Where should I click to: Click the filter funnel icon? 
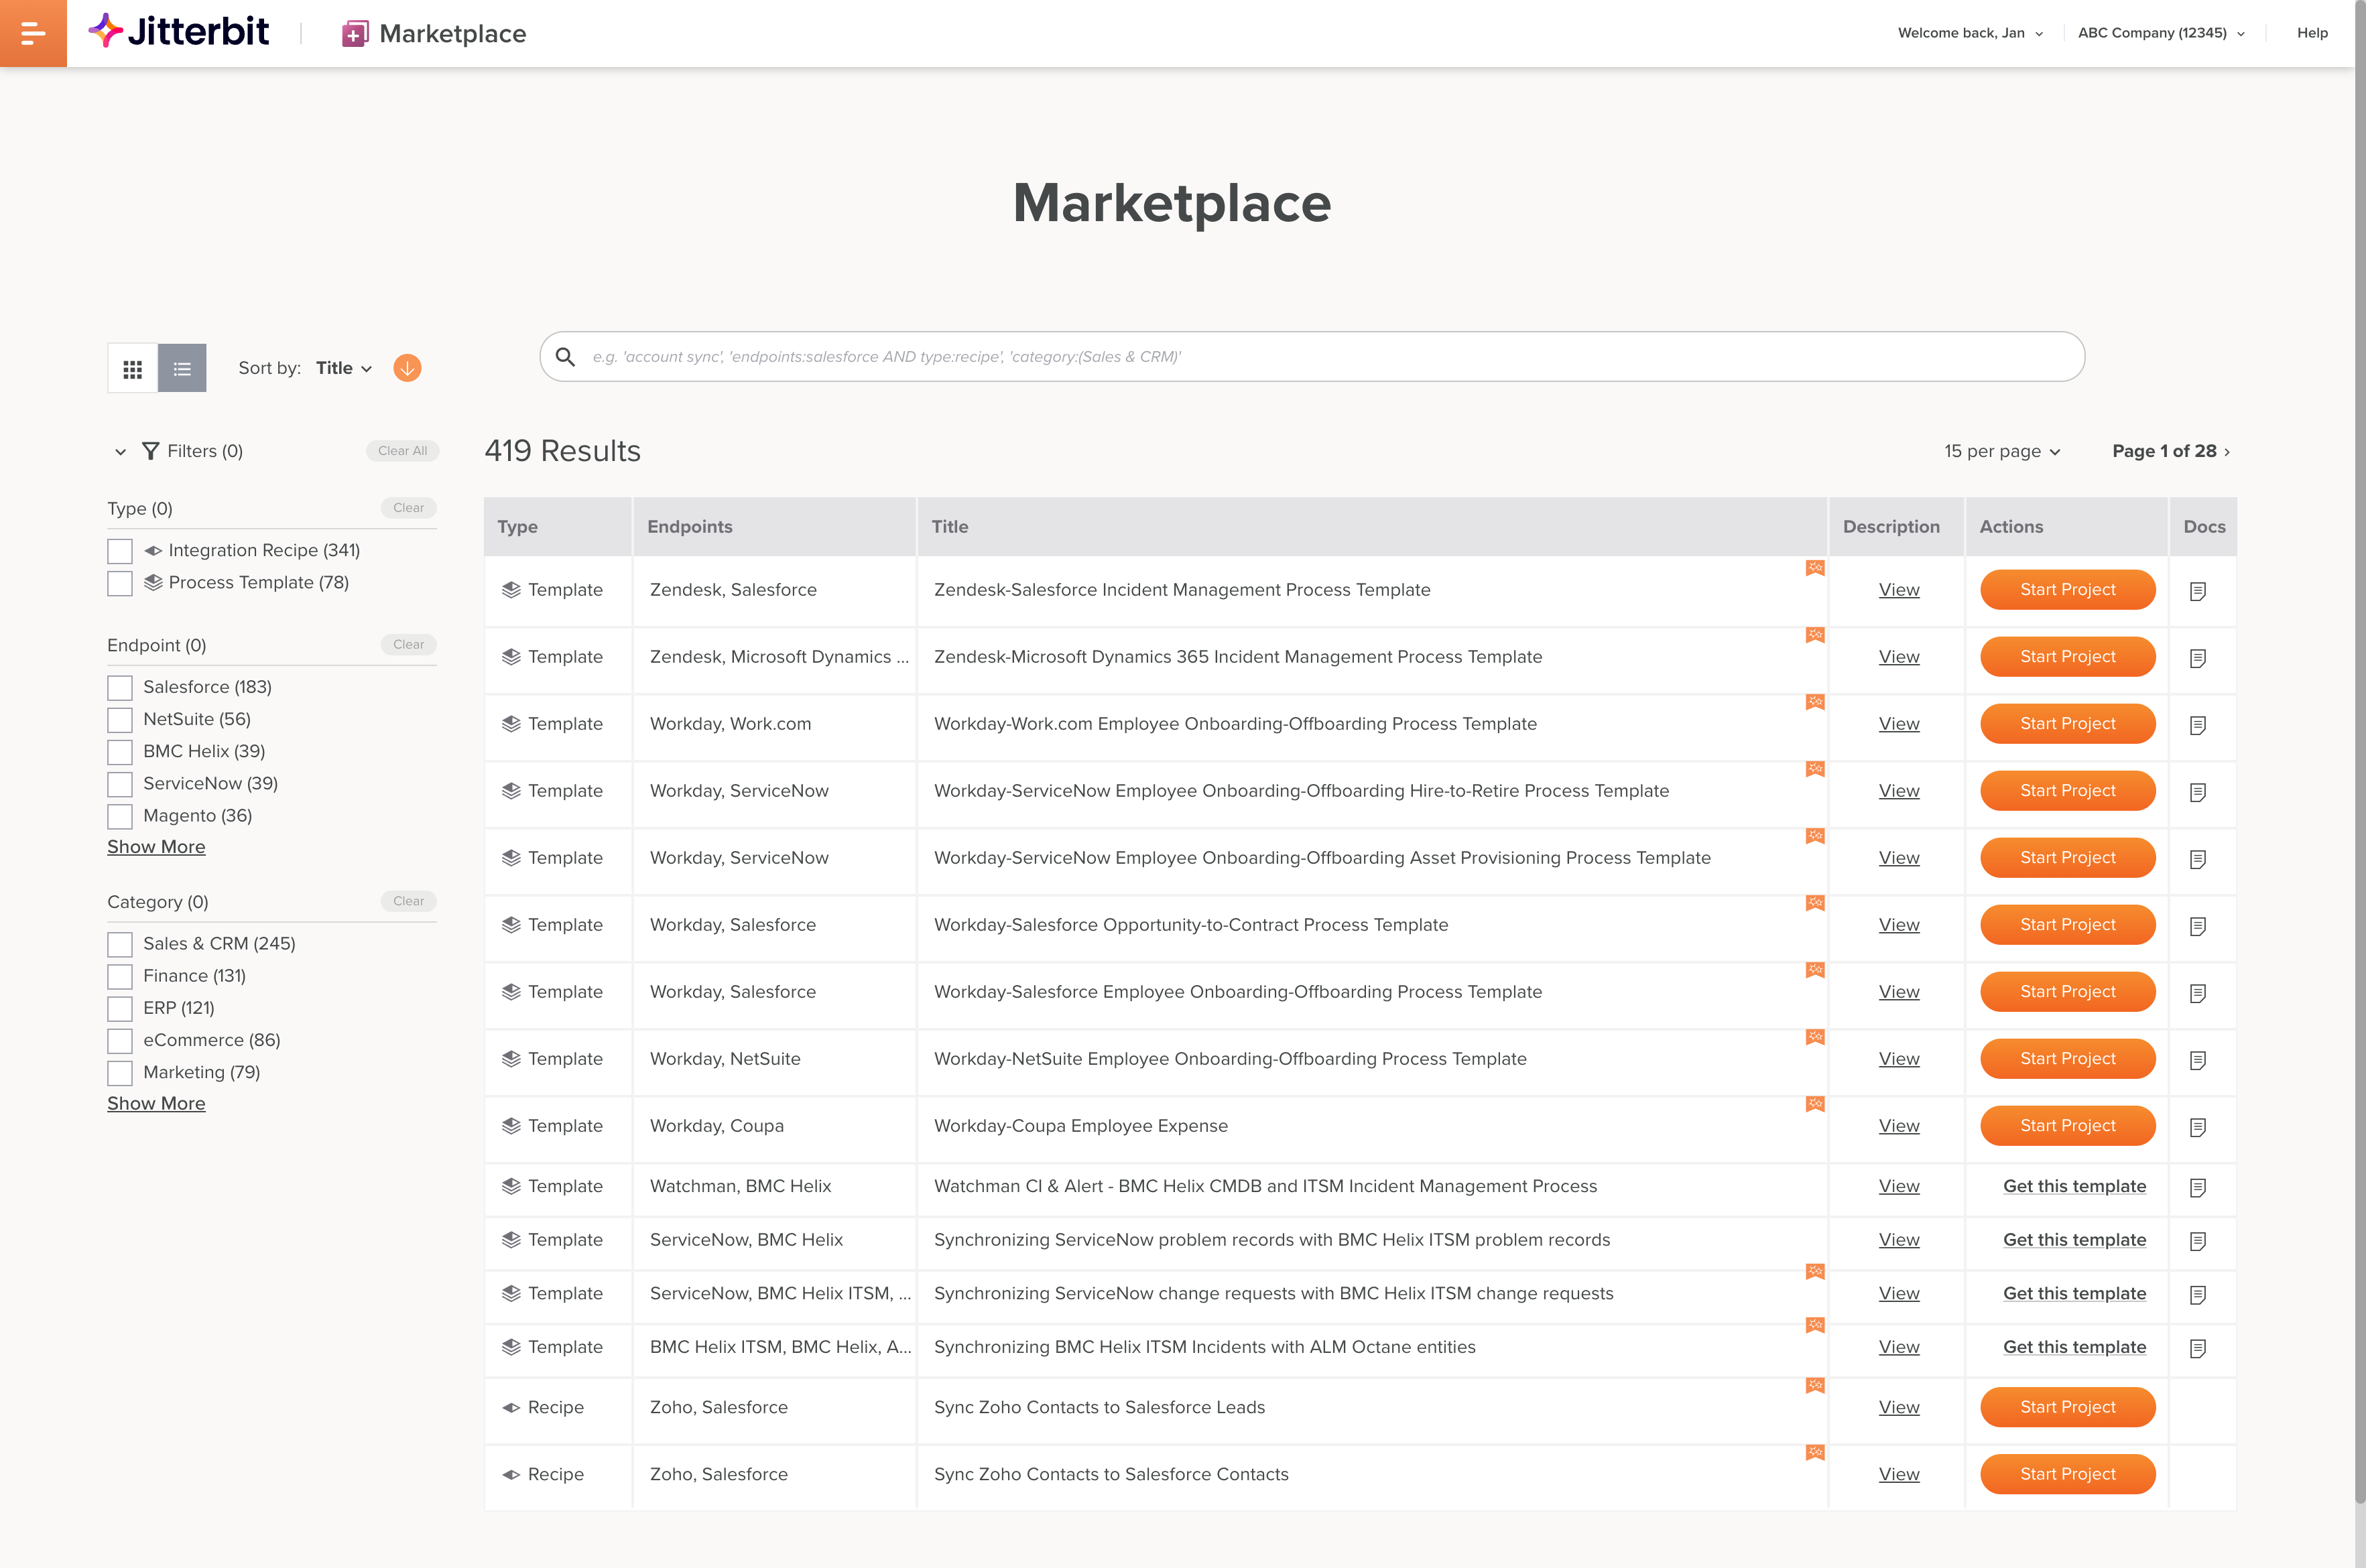150,451
